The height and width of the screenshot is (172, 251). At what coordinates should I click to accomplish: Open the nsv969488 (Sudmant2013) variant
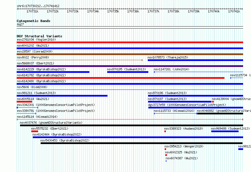tap(230, 129)
